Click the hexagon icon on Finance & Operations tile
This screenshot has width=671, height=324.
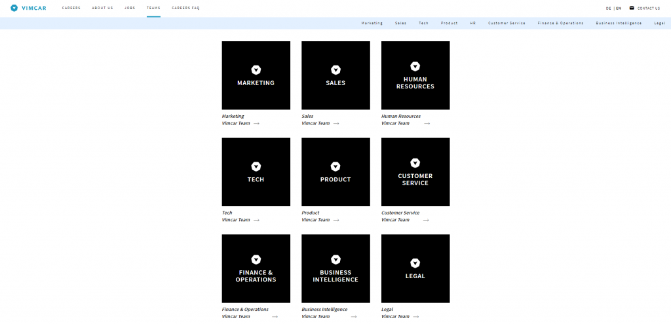coord(256,259)
